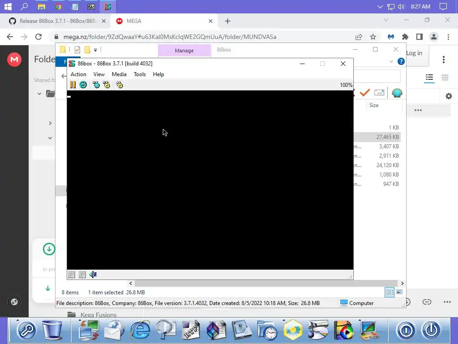The height and width of the screenshot is (344, 458).
Task: Open Chrome three-dot menu
Action: point(448,37)
